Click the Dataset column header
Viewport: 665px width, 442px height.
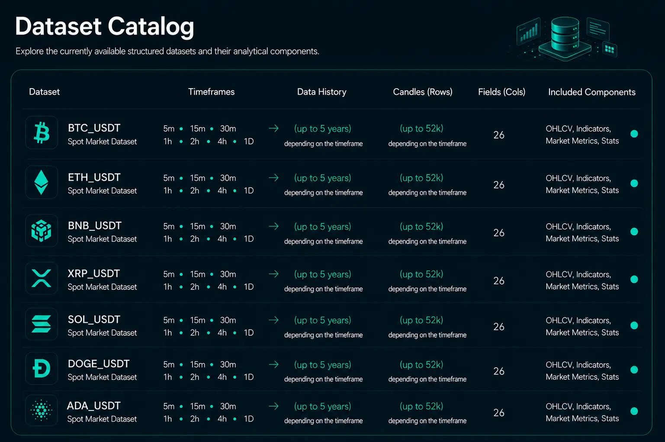pyautogui.click(x=44, y=92)
